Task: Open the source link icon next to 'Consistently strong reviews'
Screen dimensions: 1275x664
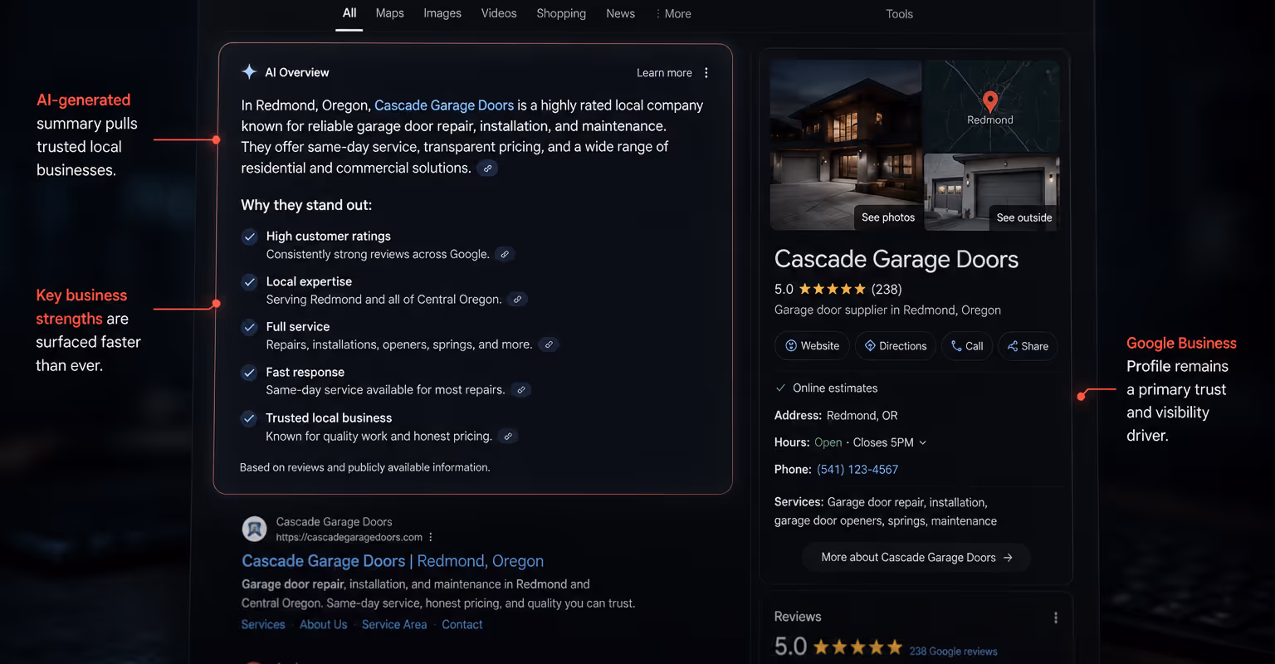Action: (x=505, y=255)
